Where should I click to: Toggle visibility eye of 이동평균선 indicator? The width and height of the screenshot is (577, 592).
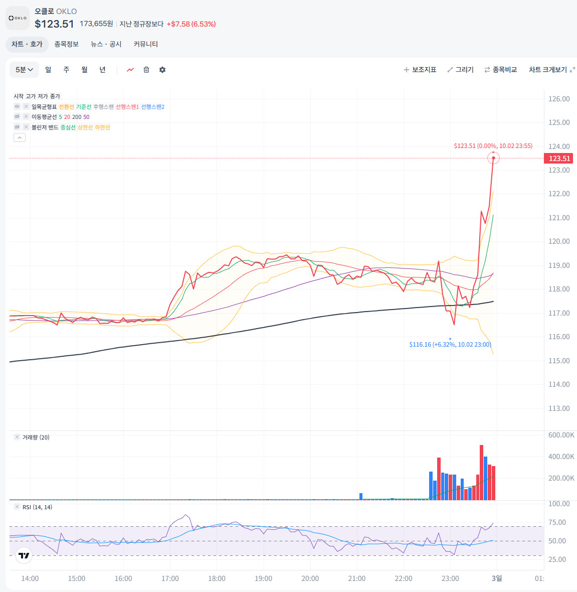pos(17,117)
